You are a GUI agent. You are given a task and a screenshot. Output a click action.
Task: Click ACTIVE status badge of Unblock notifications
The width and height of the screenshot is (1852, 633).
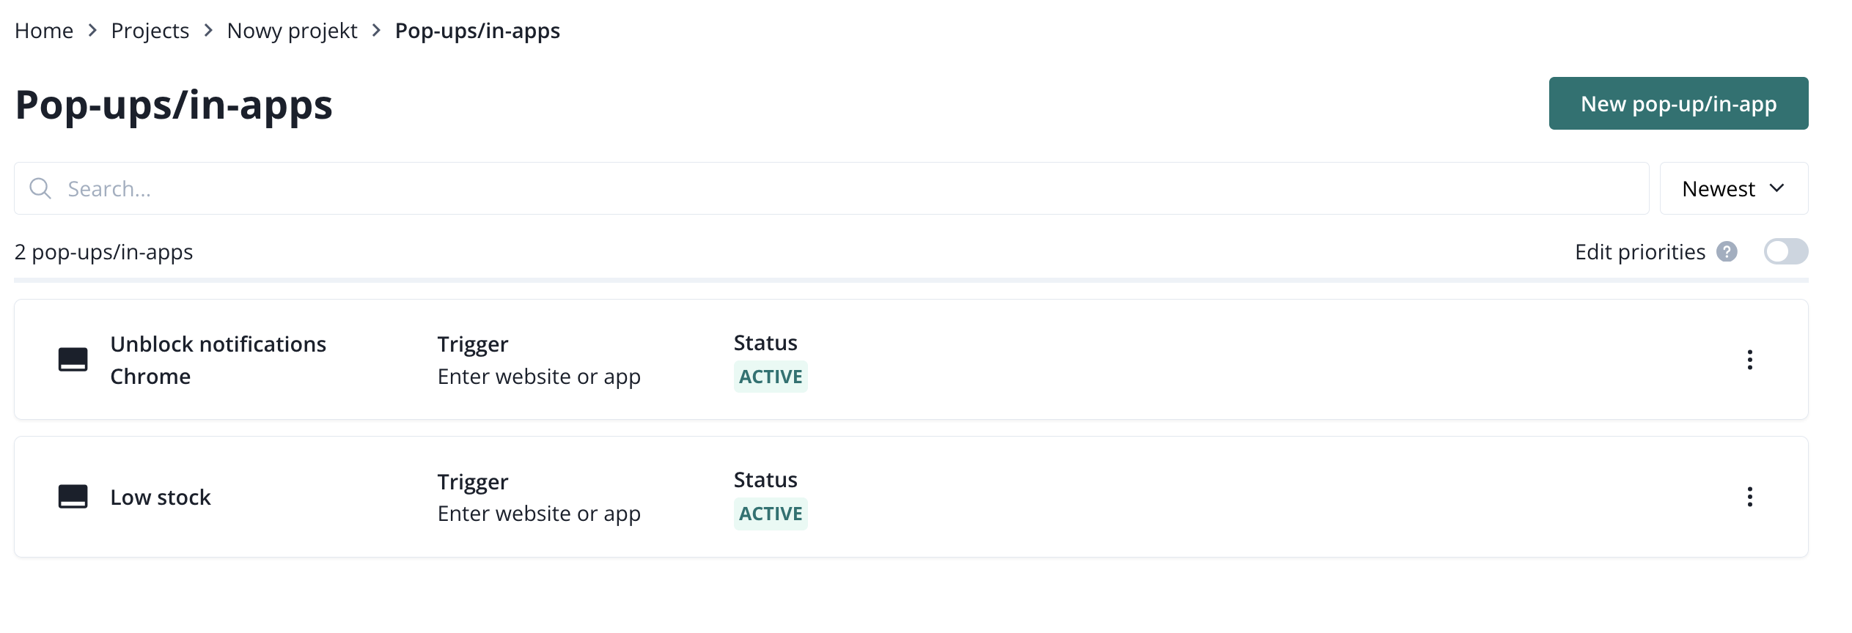771,377
